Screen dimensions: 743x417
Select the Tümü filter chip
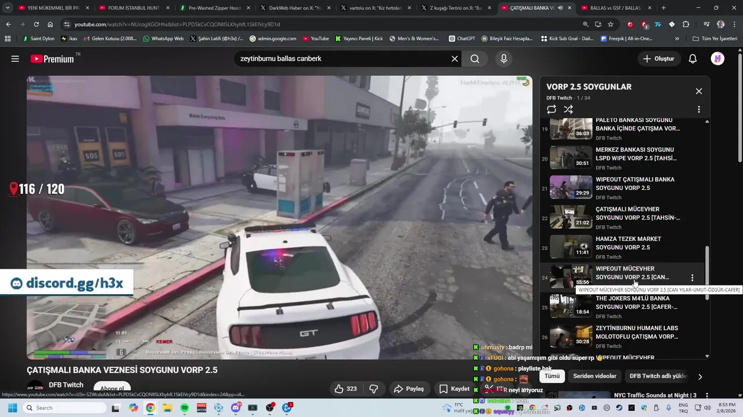pos(552,376)
